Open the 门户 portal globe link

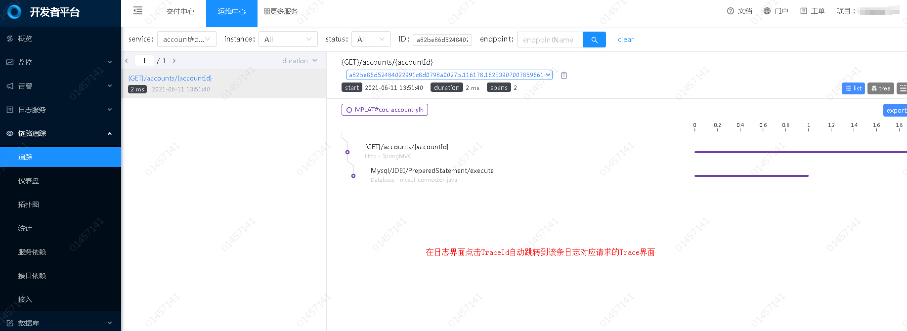tap(776, 11)
